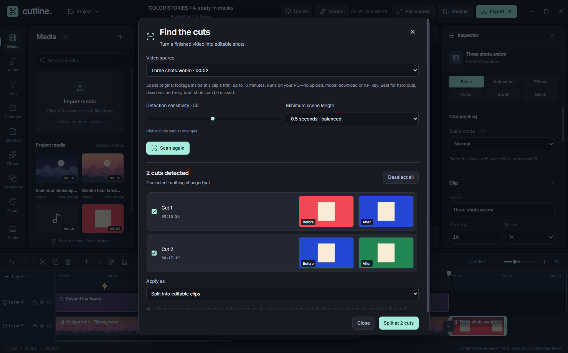Open the Video source dropdown
This screenshot has width=568, height=353.
(282, 71)
